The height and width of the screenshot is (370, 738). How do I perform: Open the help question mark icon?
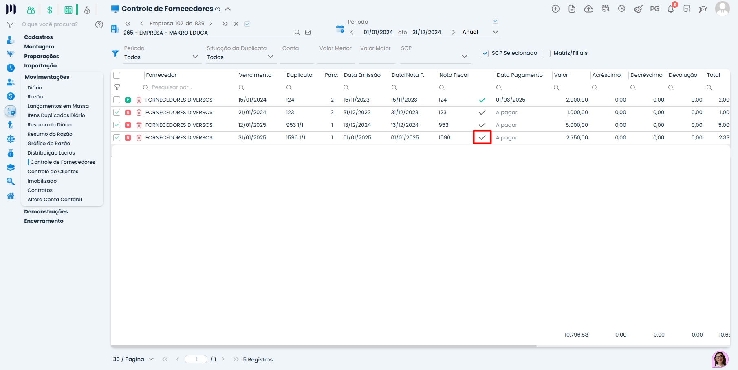coord(99,24)
